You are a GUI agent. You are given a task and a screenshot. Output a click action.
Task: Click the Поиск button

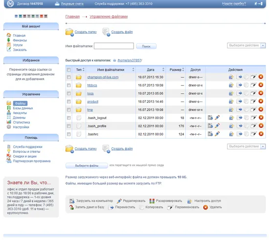click(x=146, y=46)
